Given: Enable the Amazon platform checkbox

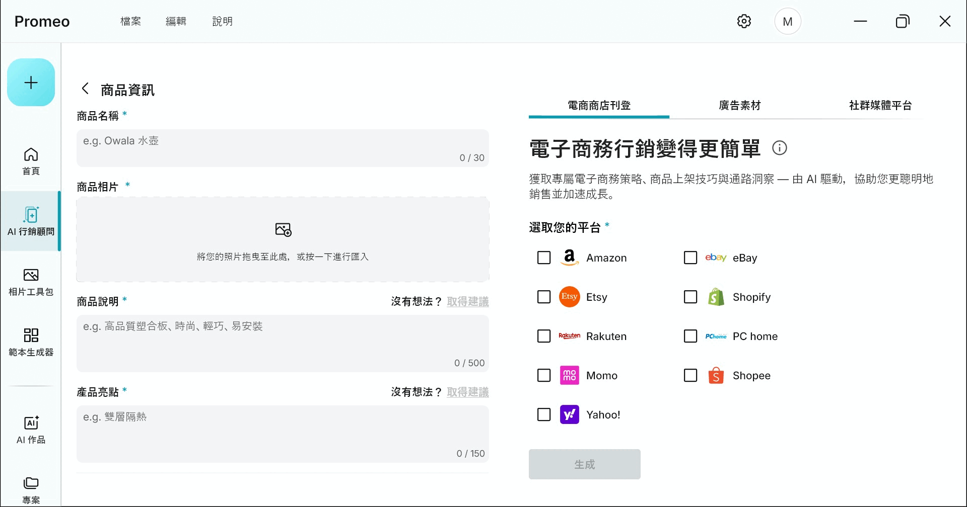Looking at the screenshot, I should (x=543, y=258).
